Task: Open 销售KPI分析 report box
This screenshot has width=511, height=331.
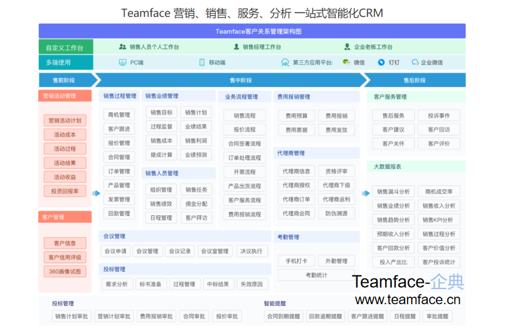Action: coord(439,220)
